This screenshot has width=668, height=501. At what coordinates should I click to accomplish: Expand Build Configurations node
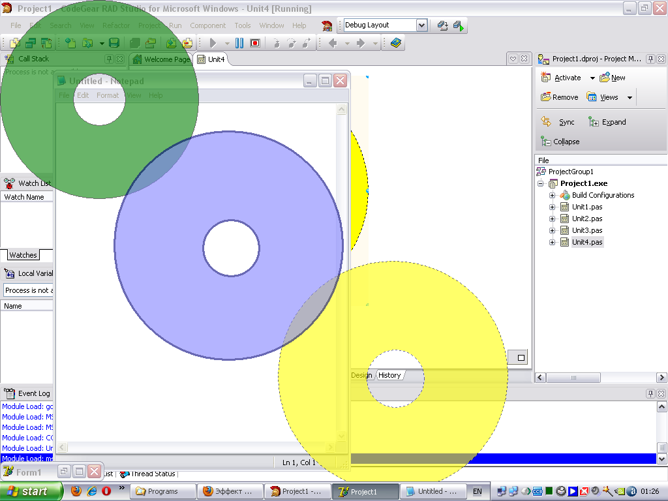553,195
